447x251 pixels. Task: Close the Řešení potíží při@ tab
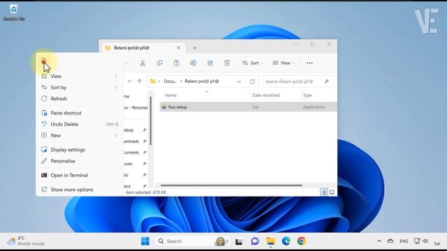click(179, 48)
